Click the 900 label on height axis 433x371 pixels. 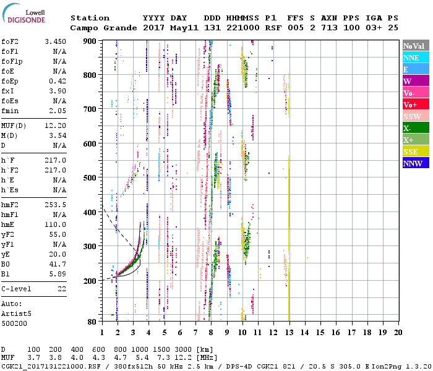pyautogui.click(x=92, y=41)
